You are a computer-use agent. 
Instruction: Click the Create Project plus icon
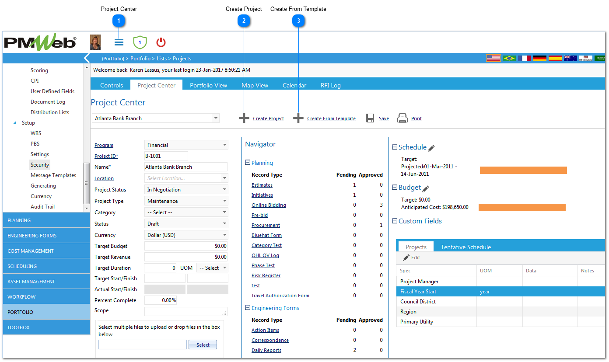click(244, 118)
